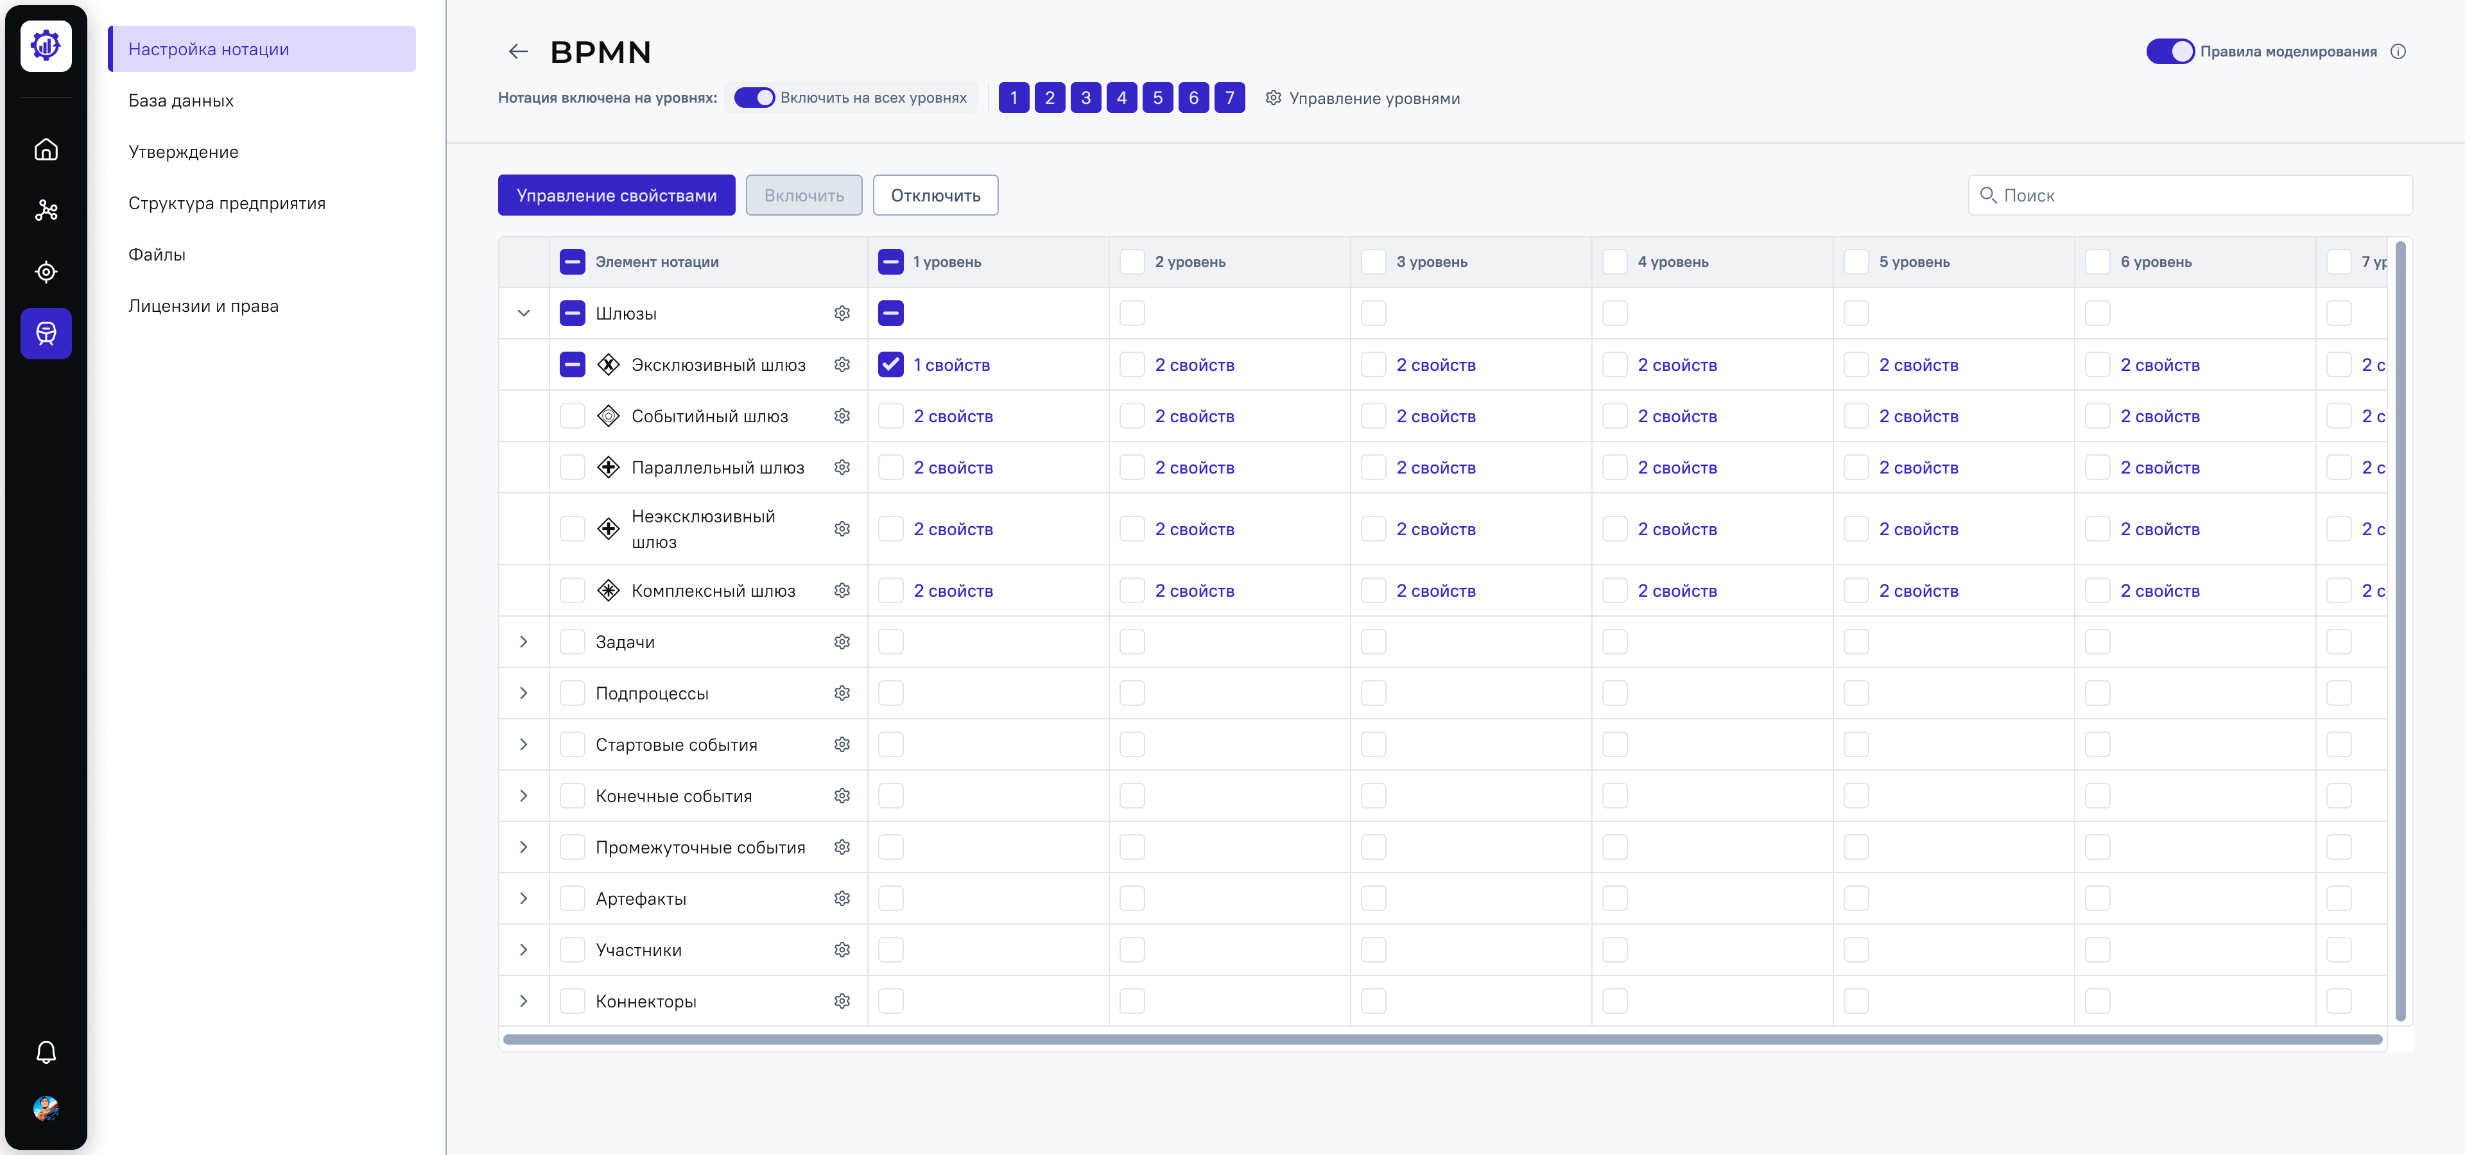Click the home icon in the sidebar
Image resolution: width=2465 pixels, height=1155 pixels.
pyautogui.click(x=46, y=149)
